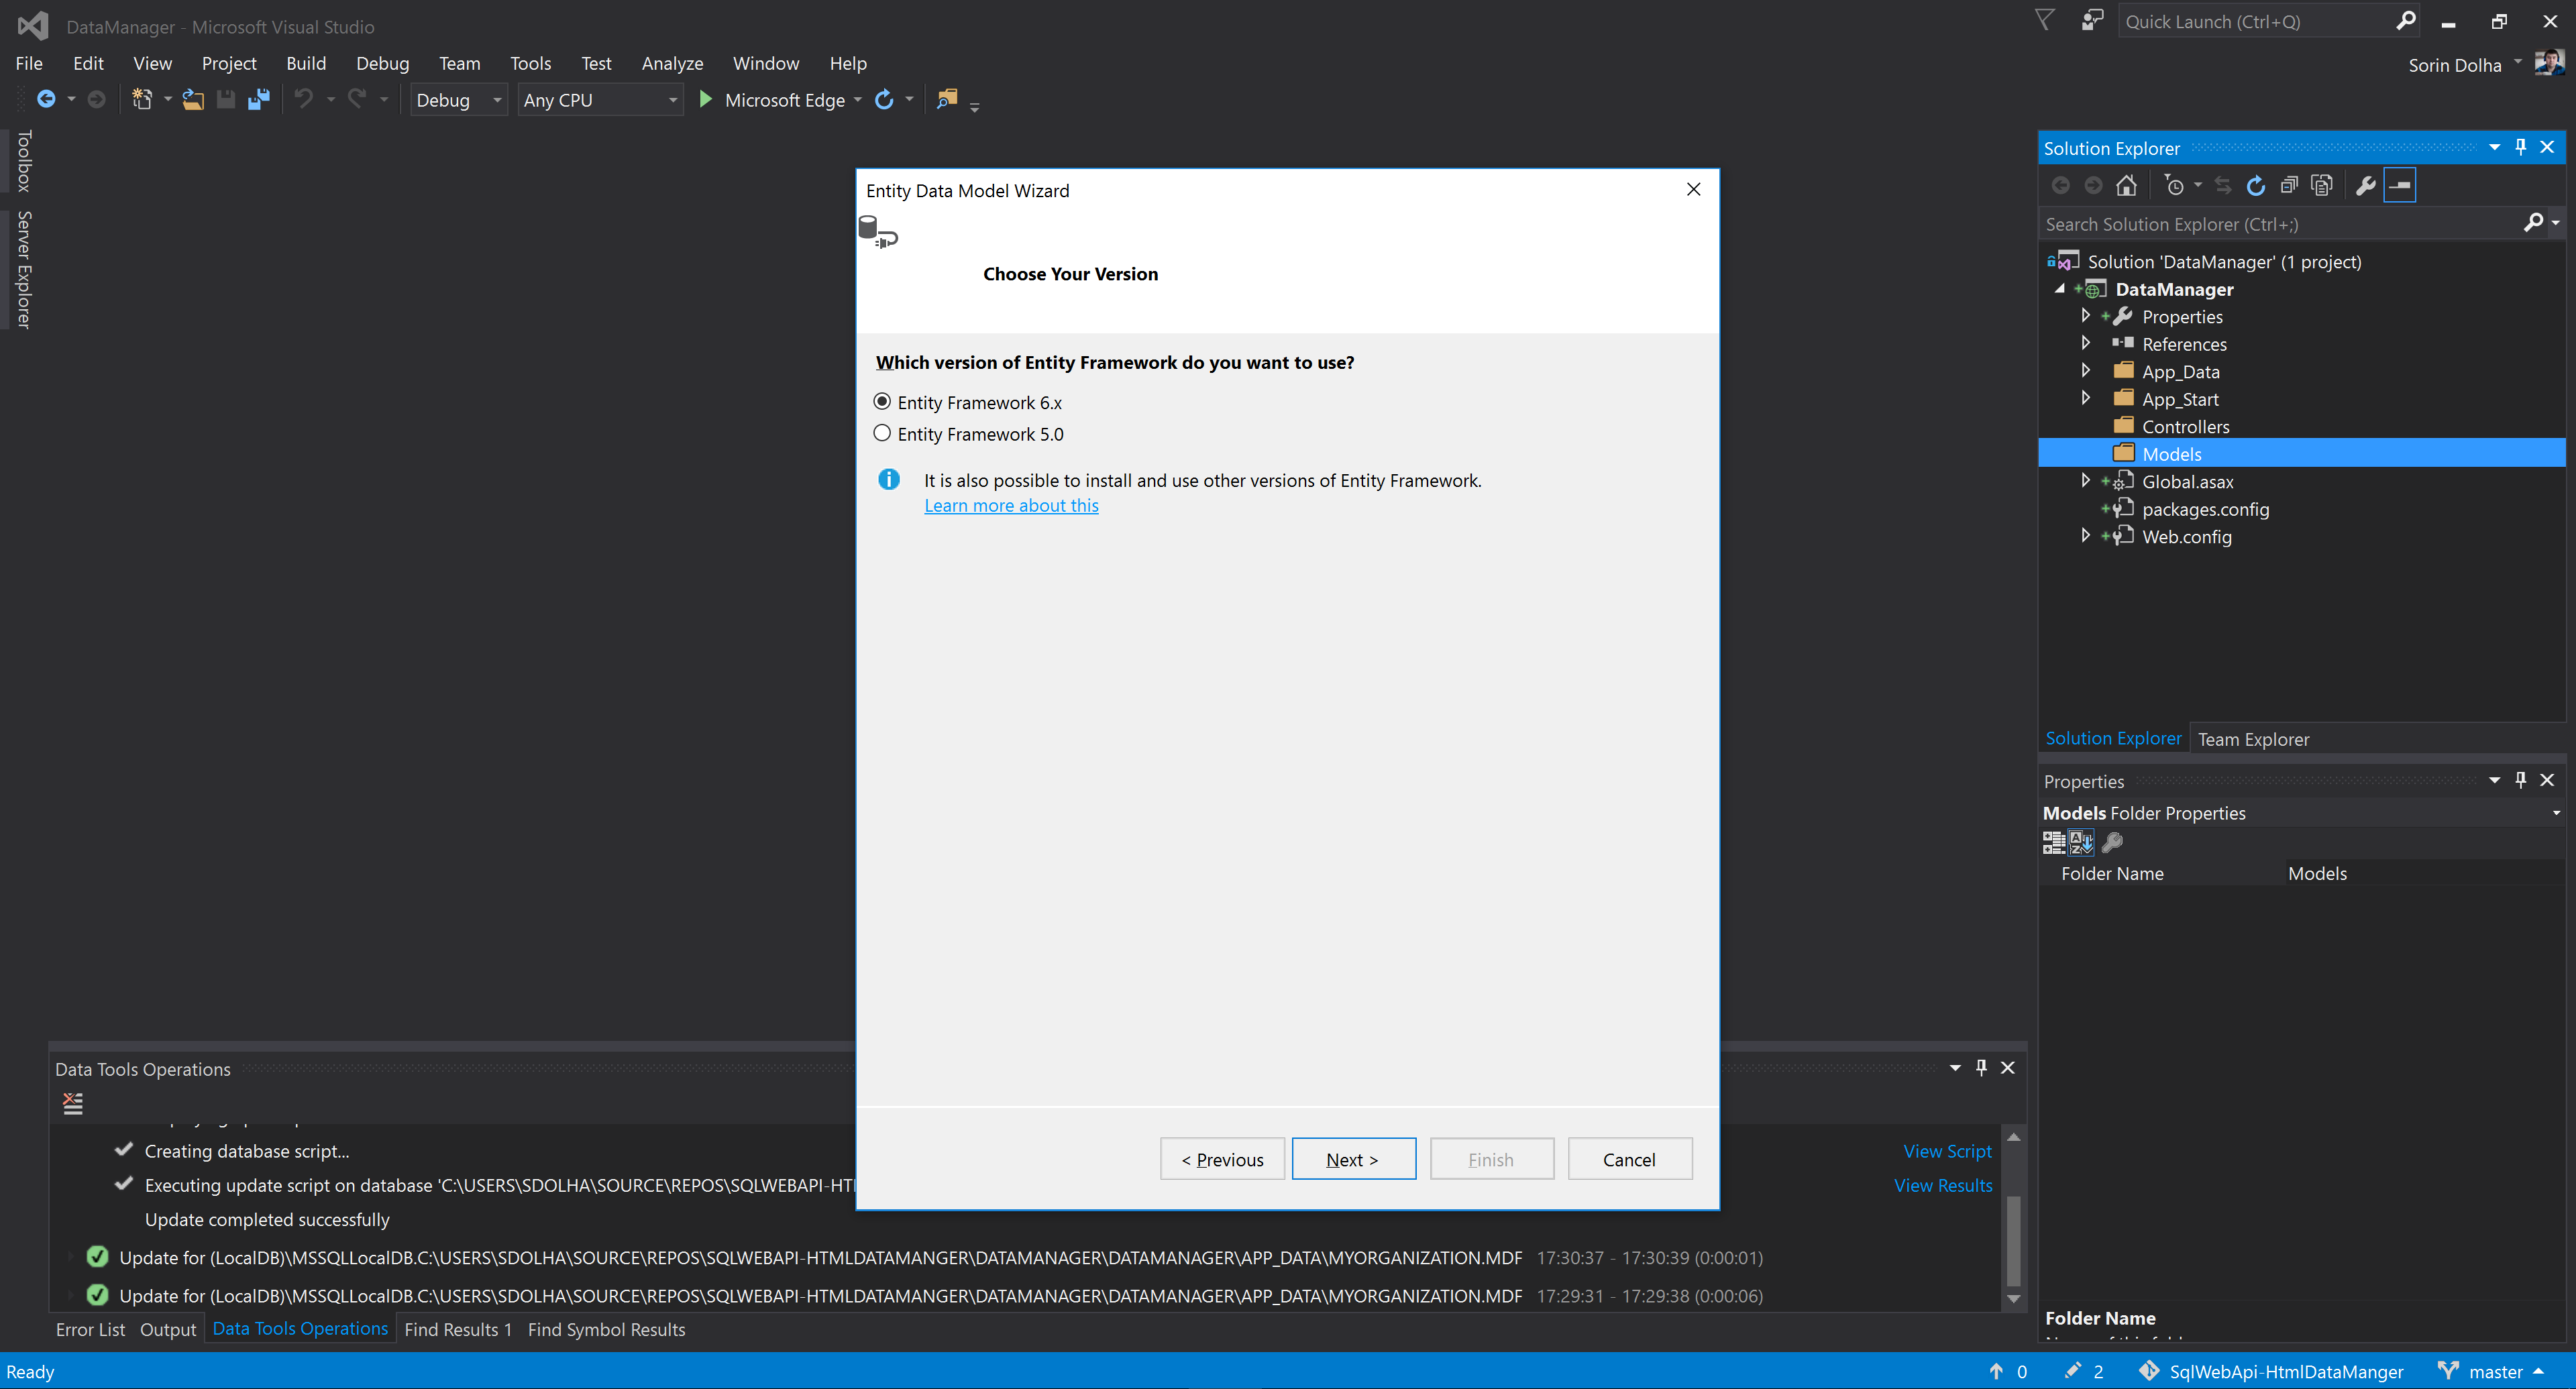Click the Save All toolbar icon
The height and width of the screenshot is (1389, 2576).
(259, 99)
